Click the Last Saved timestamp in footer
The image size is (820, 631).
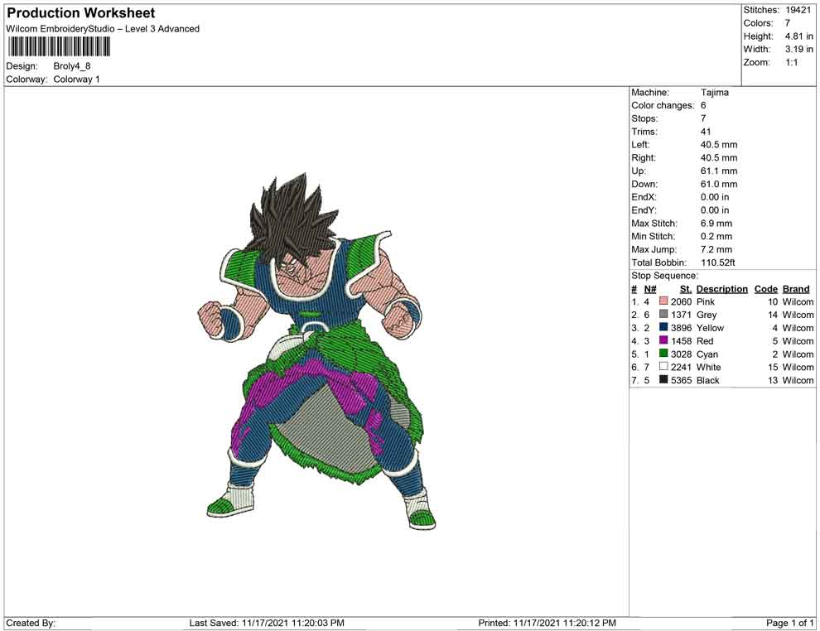tap(267, 623)
